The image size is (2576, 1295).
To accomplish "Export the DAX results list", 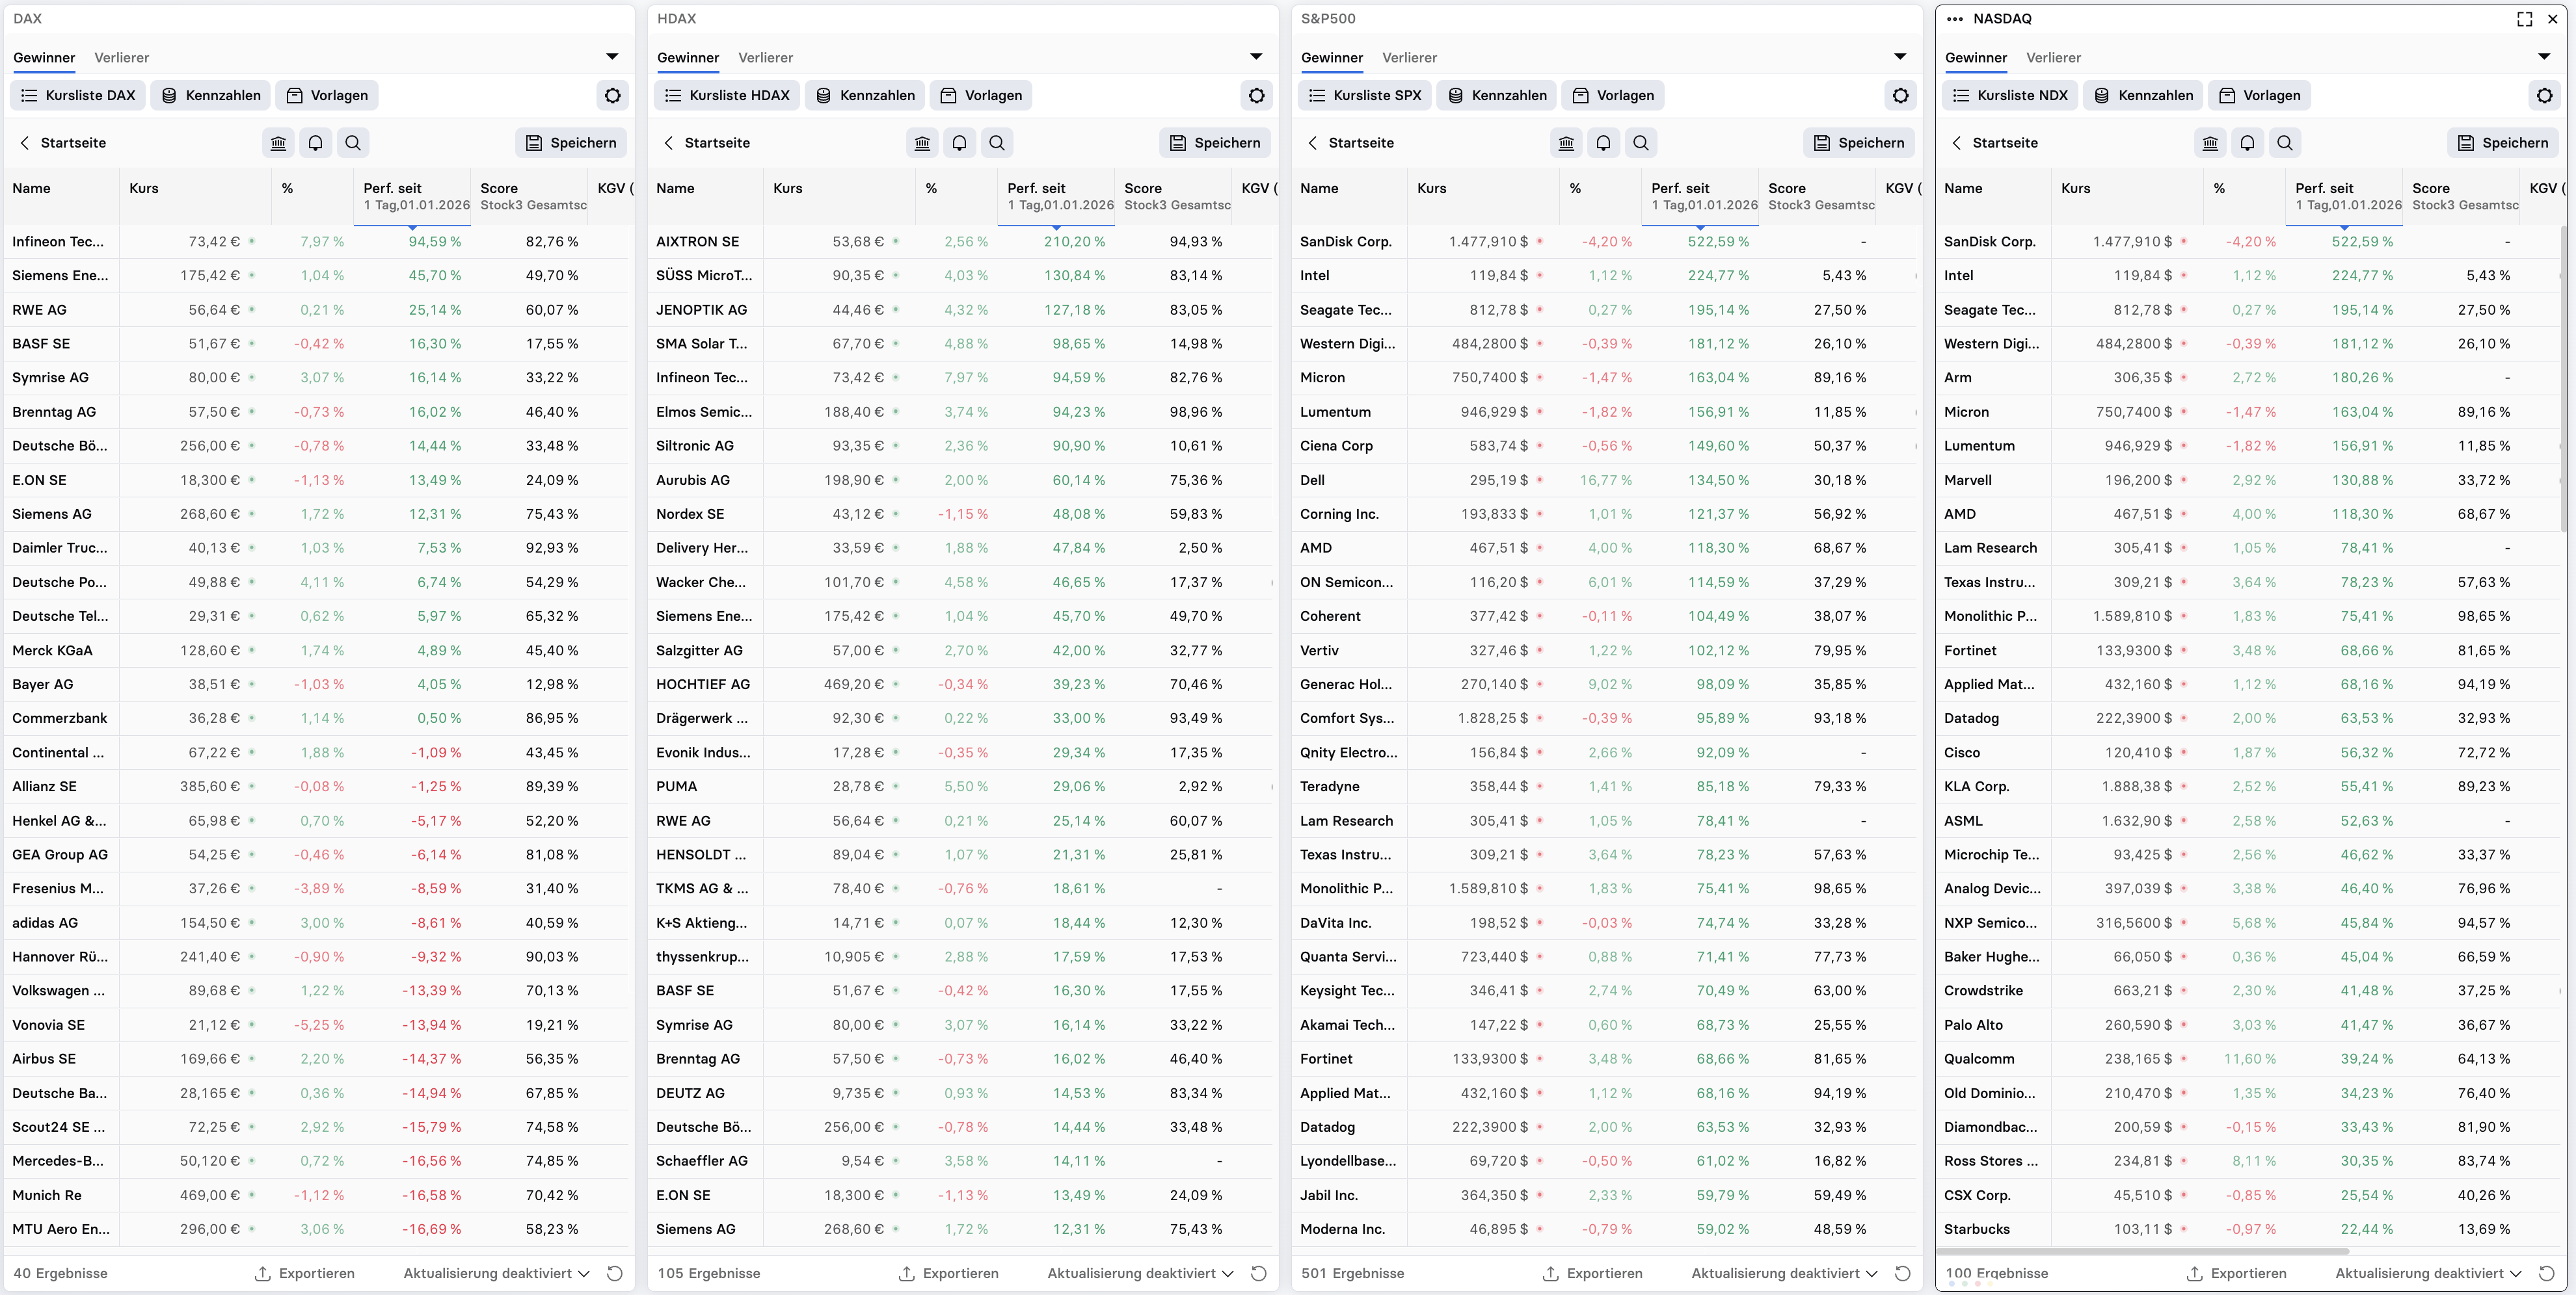I will tap(305, 1273).
